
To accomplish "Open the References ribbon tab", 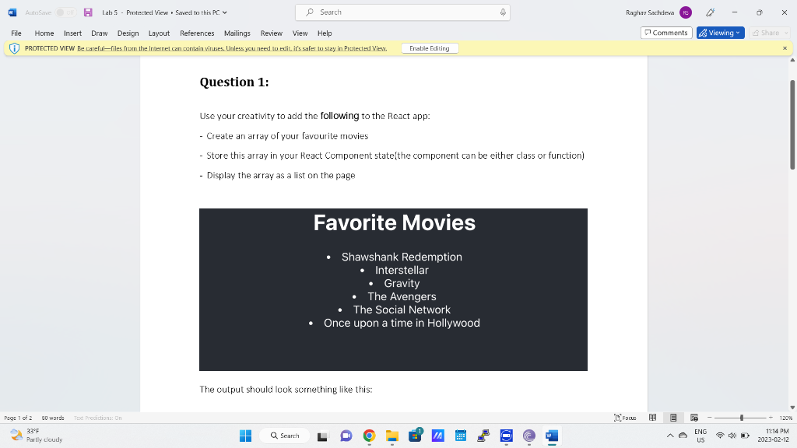I will coord(196,33).
